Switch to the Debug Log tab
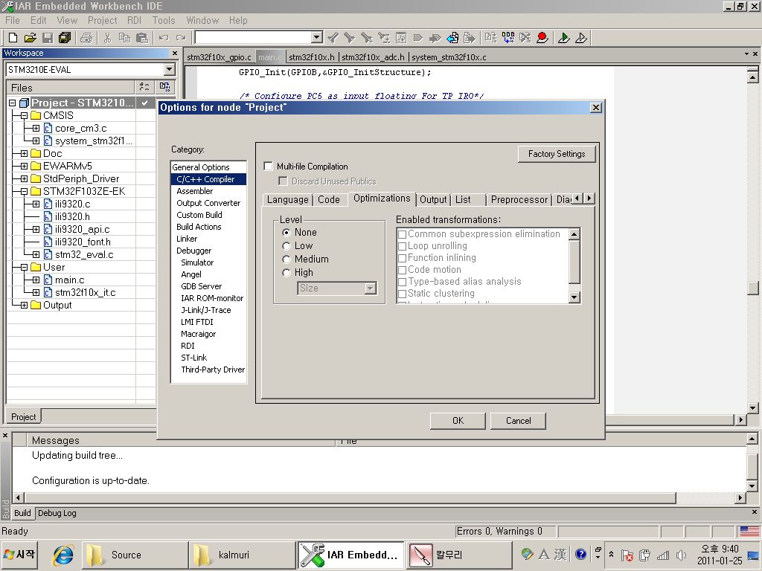Image resolution: width=762 pixels, height=571 pixels. tap(57, 513)
